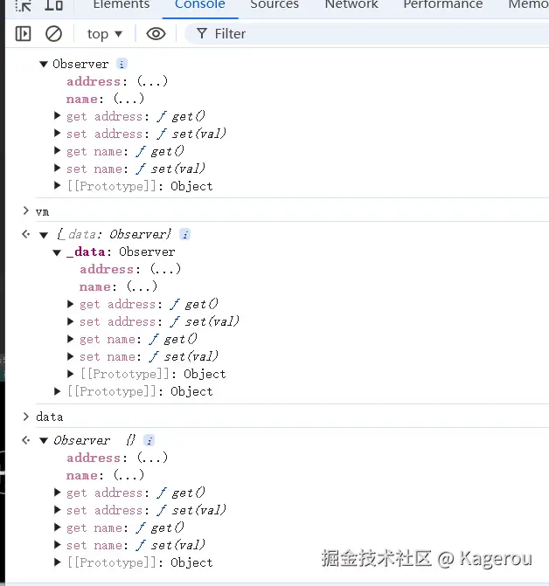Switch to the Elements tab
The height and width of the screenshot is (586, 549).
(121, 4)
